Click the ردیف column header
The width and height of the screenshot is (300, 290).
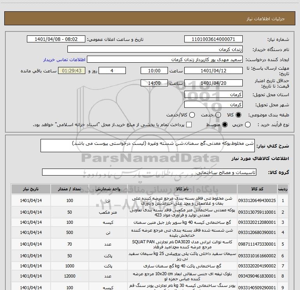pyautogui.click(x=283, y=189)
